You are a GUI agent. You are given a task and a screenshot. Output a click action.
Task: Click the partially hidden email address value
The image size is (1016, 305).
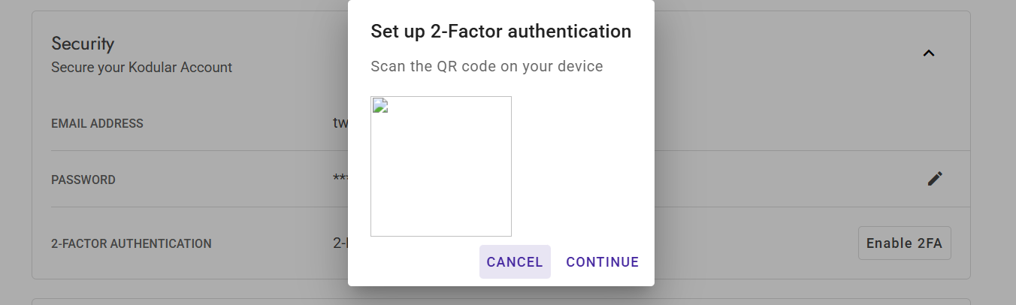point(340,123)
